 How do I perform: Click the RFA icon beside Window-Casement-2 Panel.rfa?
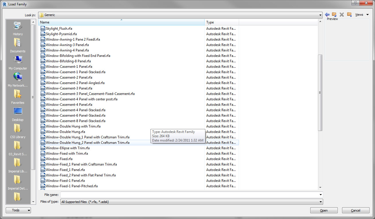(x=43, y=77)
